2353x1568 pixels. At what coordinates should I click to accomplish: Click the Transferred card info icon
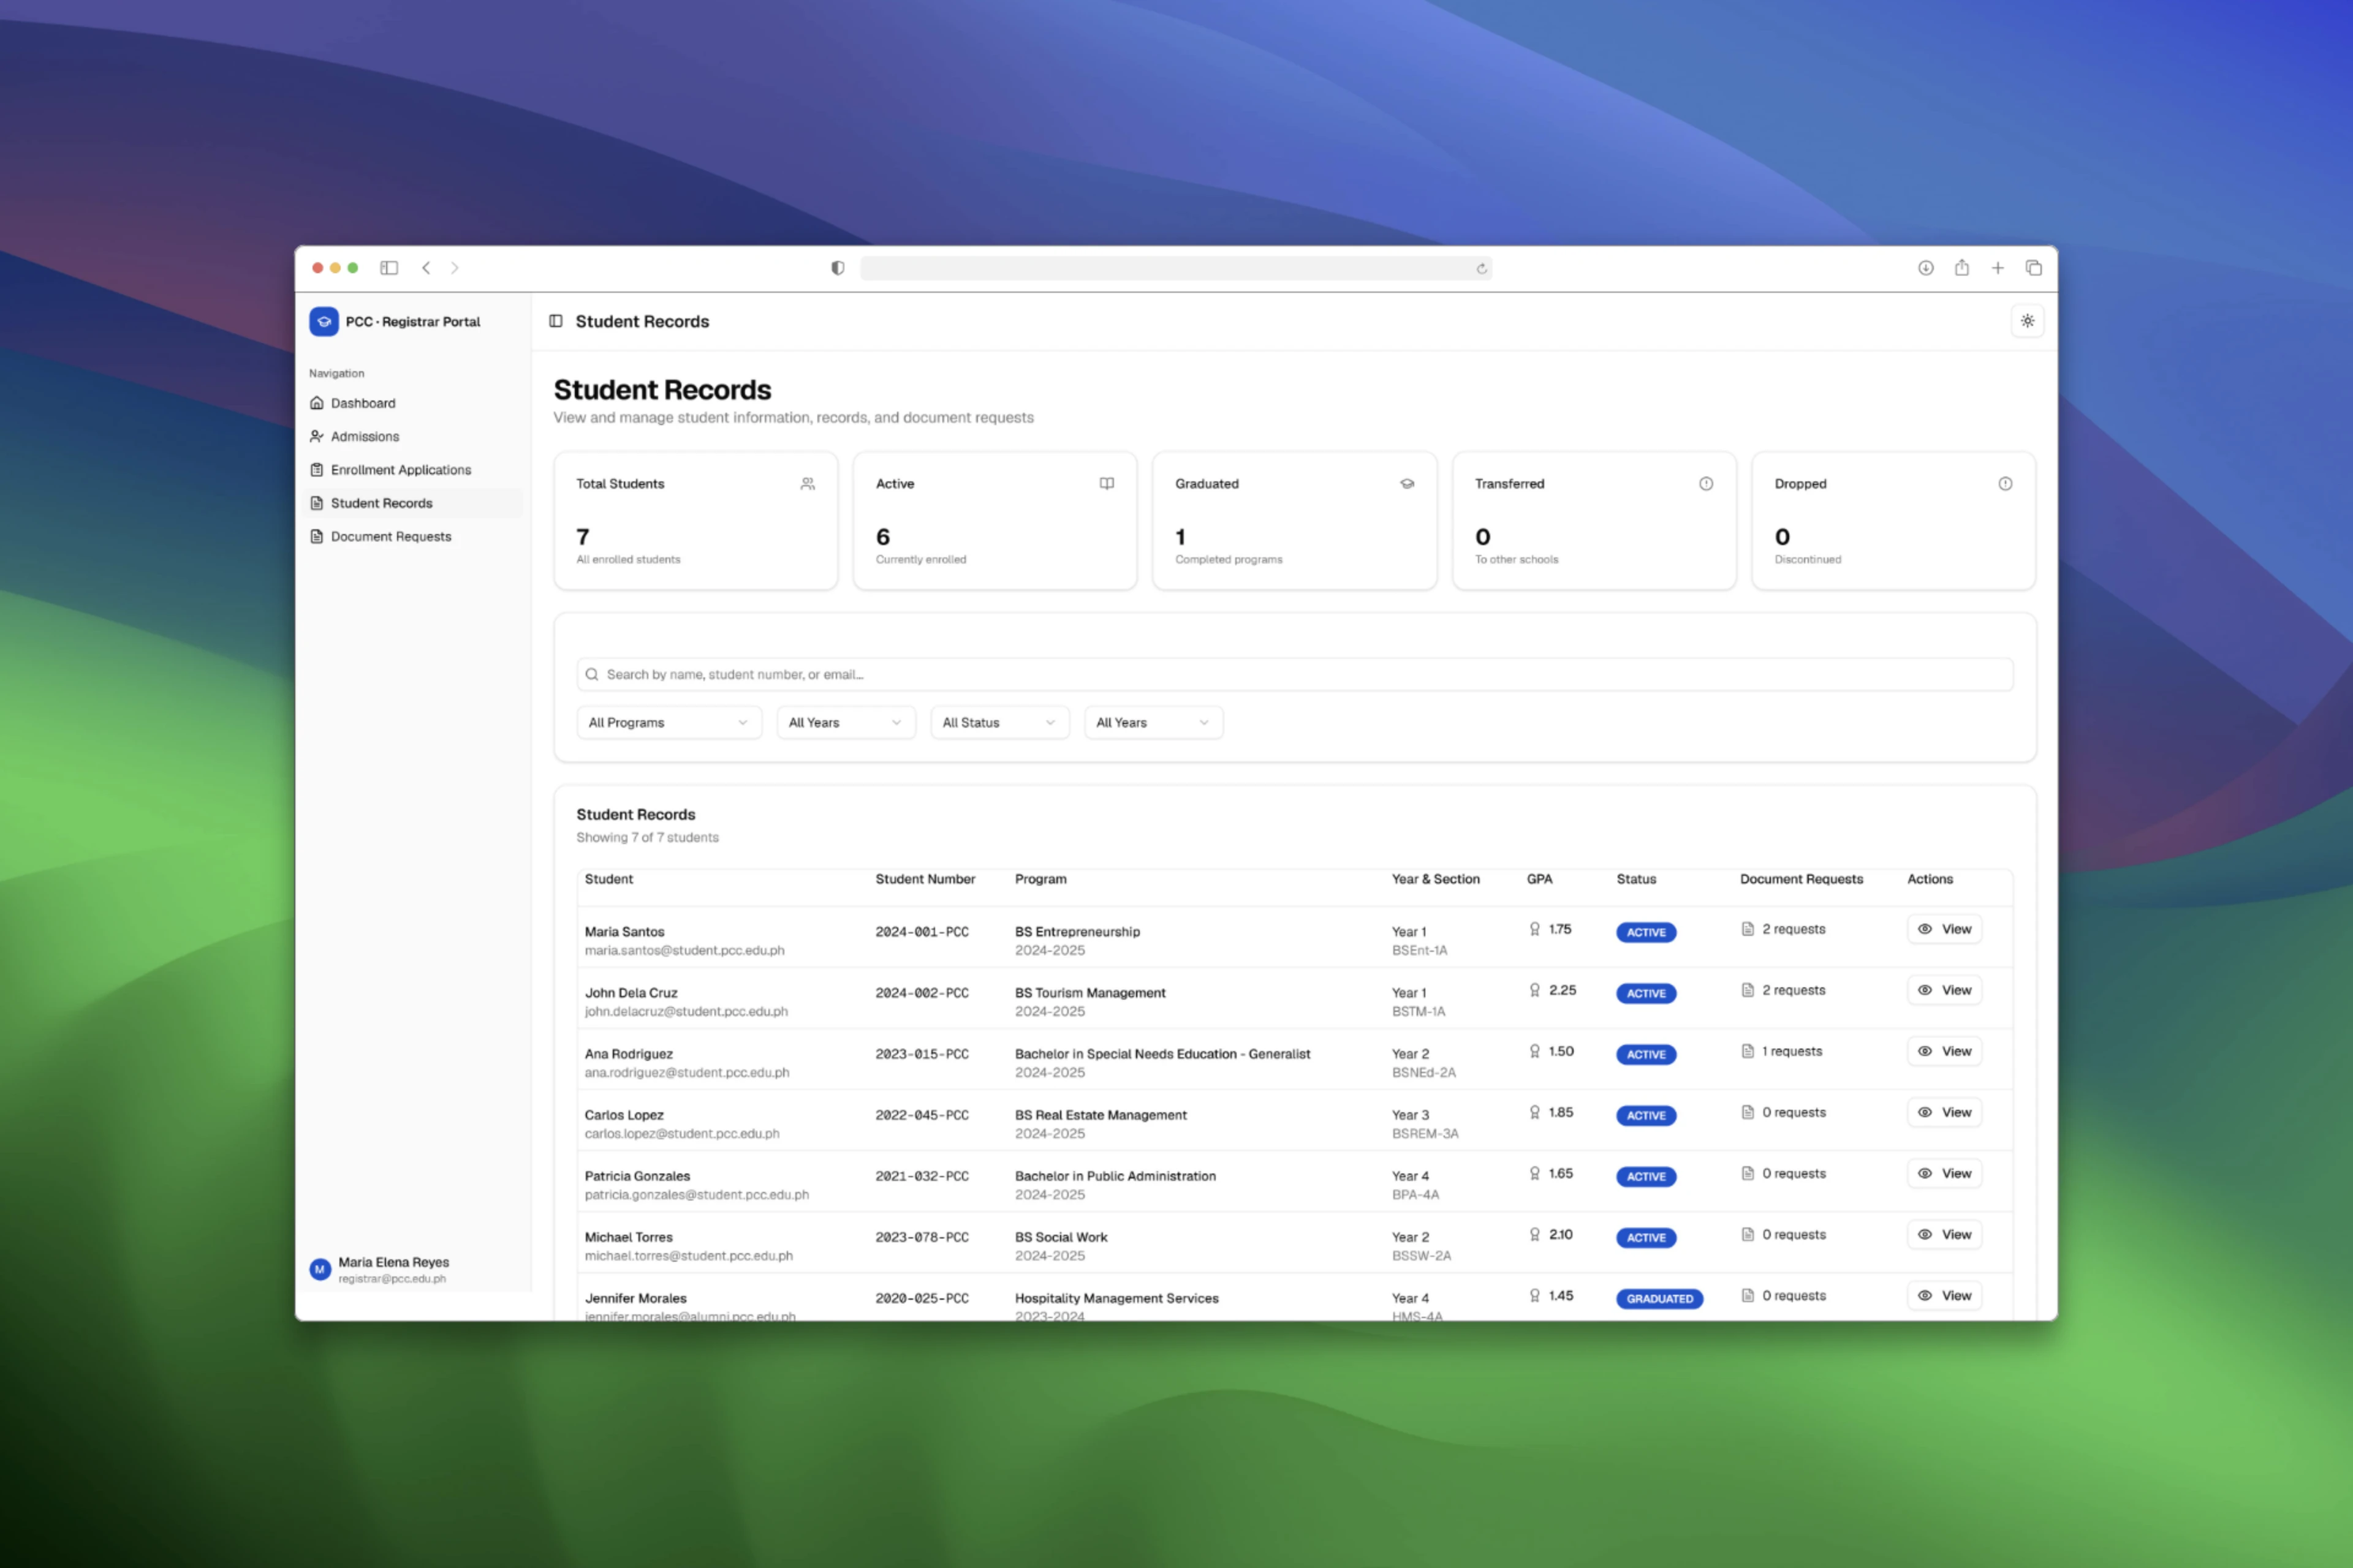tap(1706, 484)
